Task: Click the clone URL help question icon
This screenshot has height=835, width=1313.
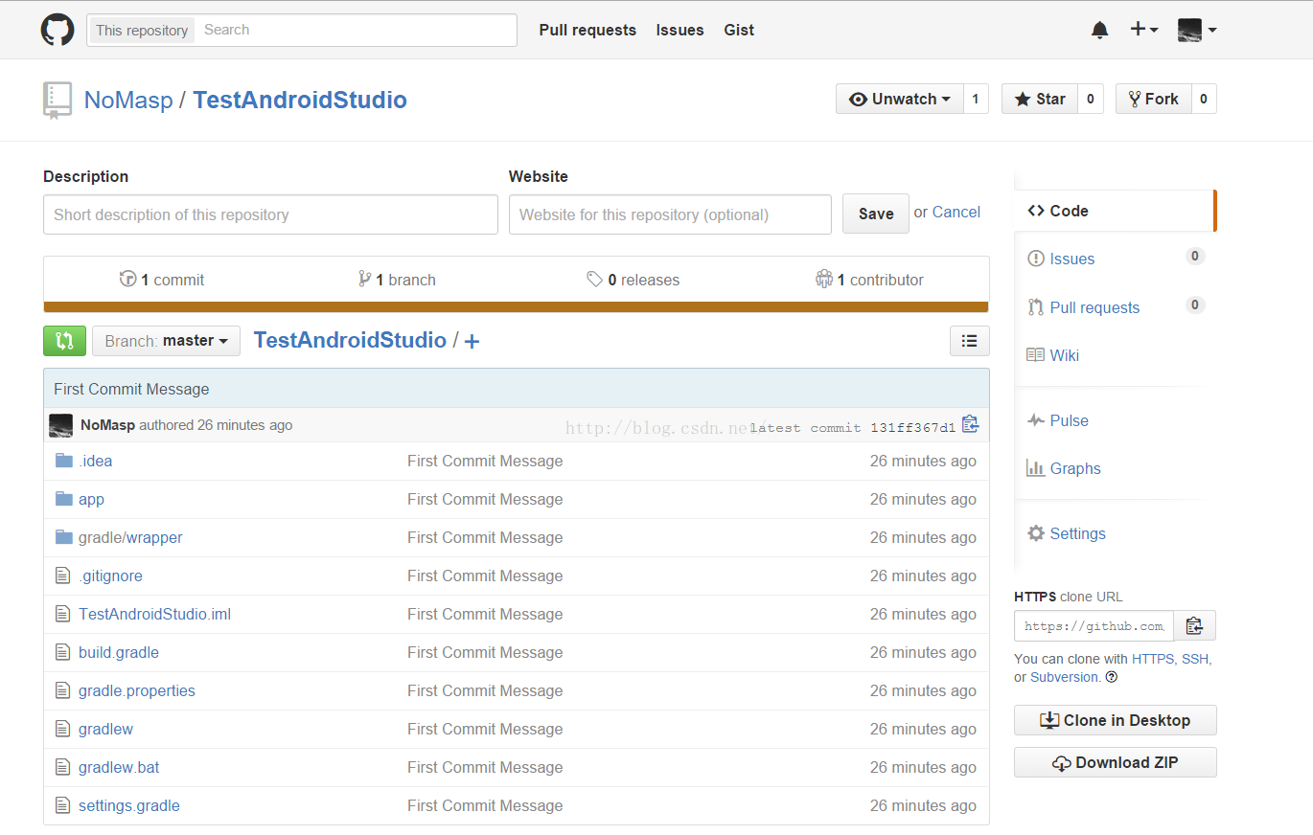Action: pos(1112,677)
